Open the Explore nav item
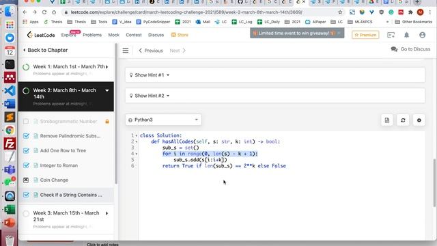Screen dimensions: 437x246 (x=68, y=35)
